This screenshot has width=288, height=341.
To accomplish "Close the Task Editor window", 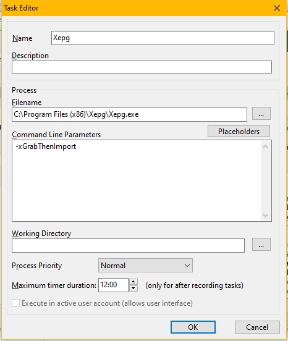I will [277, 8].
